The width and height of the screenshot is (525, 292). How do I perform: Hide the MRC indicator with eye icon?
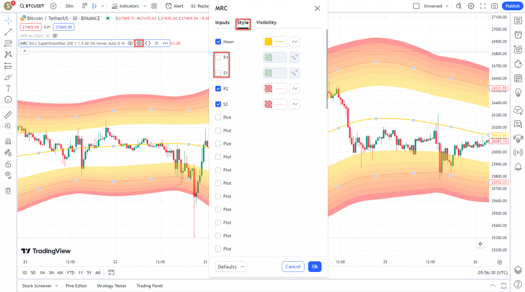(130, 43)
